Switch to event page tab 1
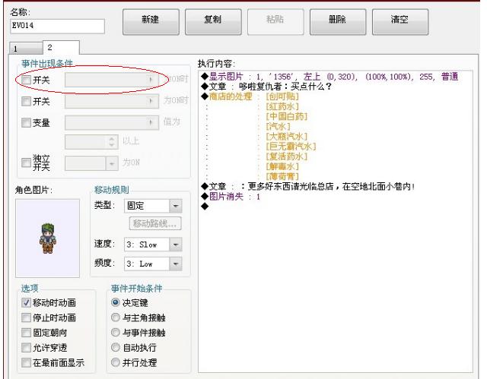 [x=25, y=49]
